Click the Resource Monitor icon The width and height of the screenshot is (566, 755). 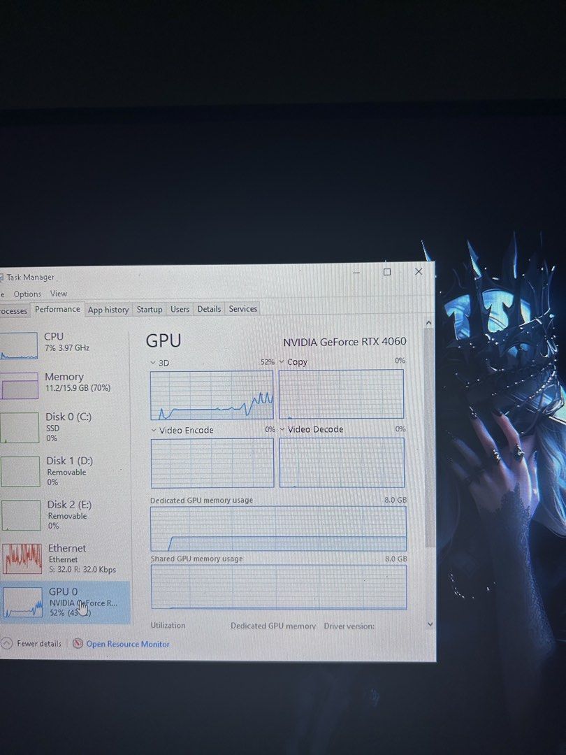[x=78, y=644]
